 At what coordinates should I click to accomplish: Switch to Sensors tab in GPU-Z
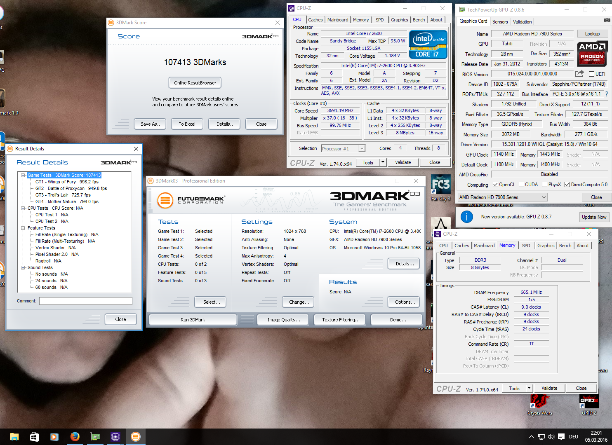coord(500,22)
